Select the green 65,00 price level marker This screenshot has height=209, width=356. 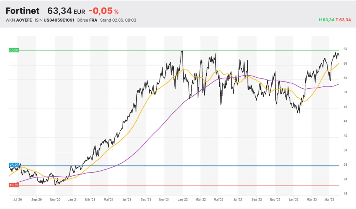click(x=14, y=50)
